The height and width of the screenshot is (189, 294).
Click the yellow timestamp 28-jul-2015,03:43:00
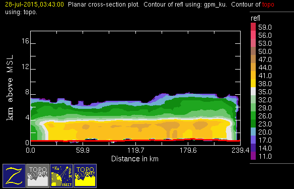point(34,5)
